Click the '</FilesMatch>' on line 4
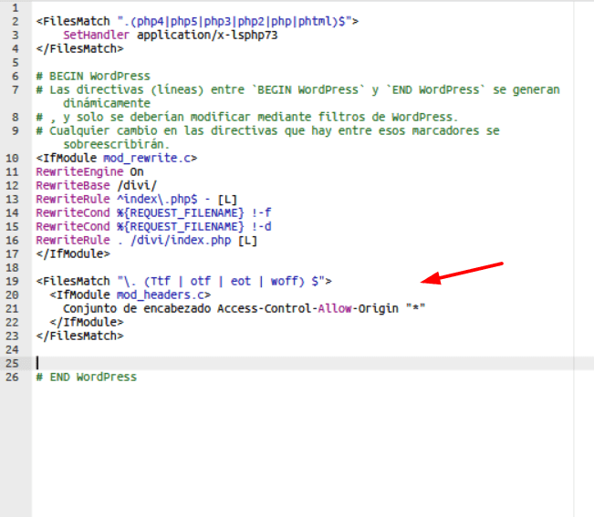 coord(79,49)
